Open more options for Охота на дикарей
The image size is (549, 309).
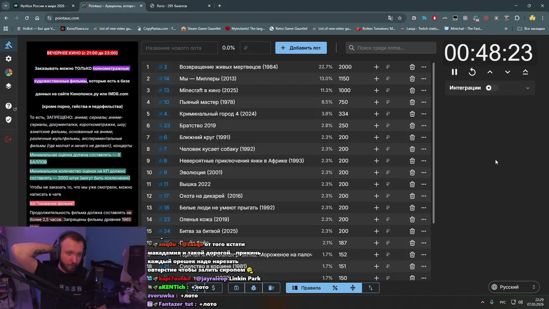click(424, 196)
